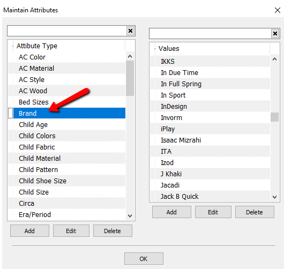Viewport: 284px width, 269px height.
Task: Delete the selected value
Action: (255, 212)
